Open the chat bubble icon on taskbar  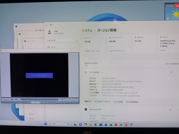80,124
